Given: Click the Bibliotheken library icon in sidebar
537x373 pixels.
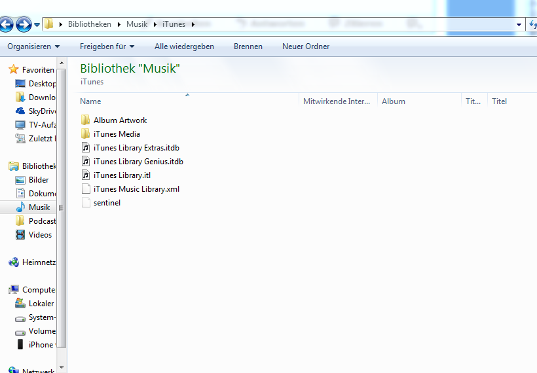Looking at the screenshot, I should (x=14, y=166).
